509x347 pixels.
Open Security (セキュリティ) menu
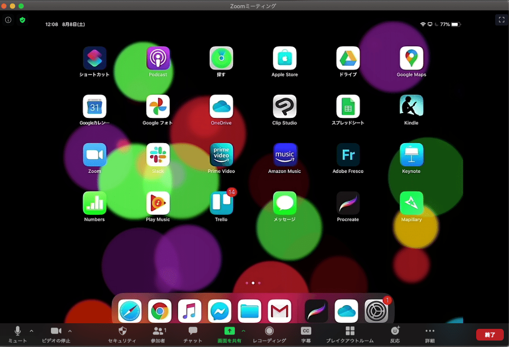[x=122, y=334]
